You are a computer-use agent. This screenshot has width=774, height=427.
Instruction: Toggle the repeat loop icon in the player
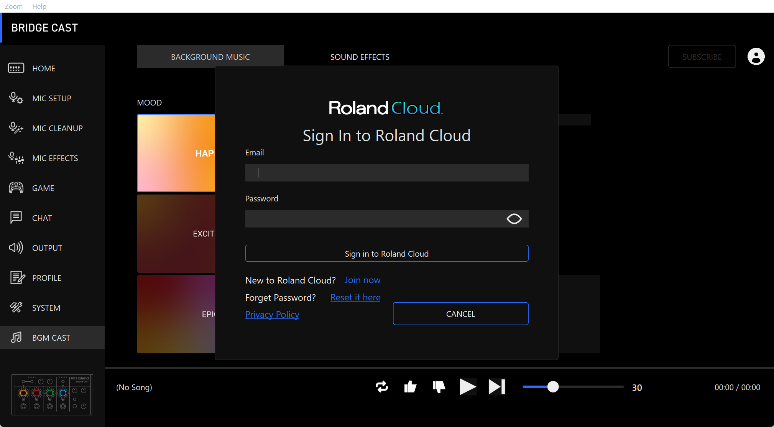point(382,387)
